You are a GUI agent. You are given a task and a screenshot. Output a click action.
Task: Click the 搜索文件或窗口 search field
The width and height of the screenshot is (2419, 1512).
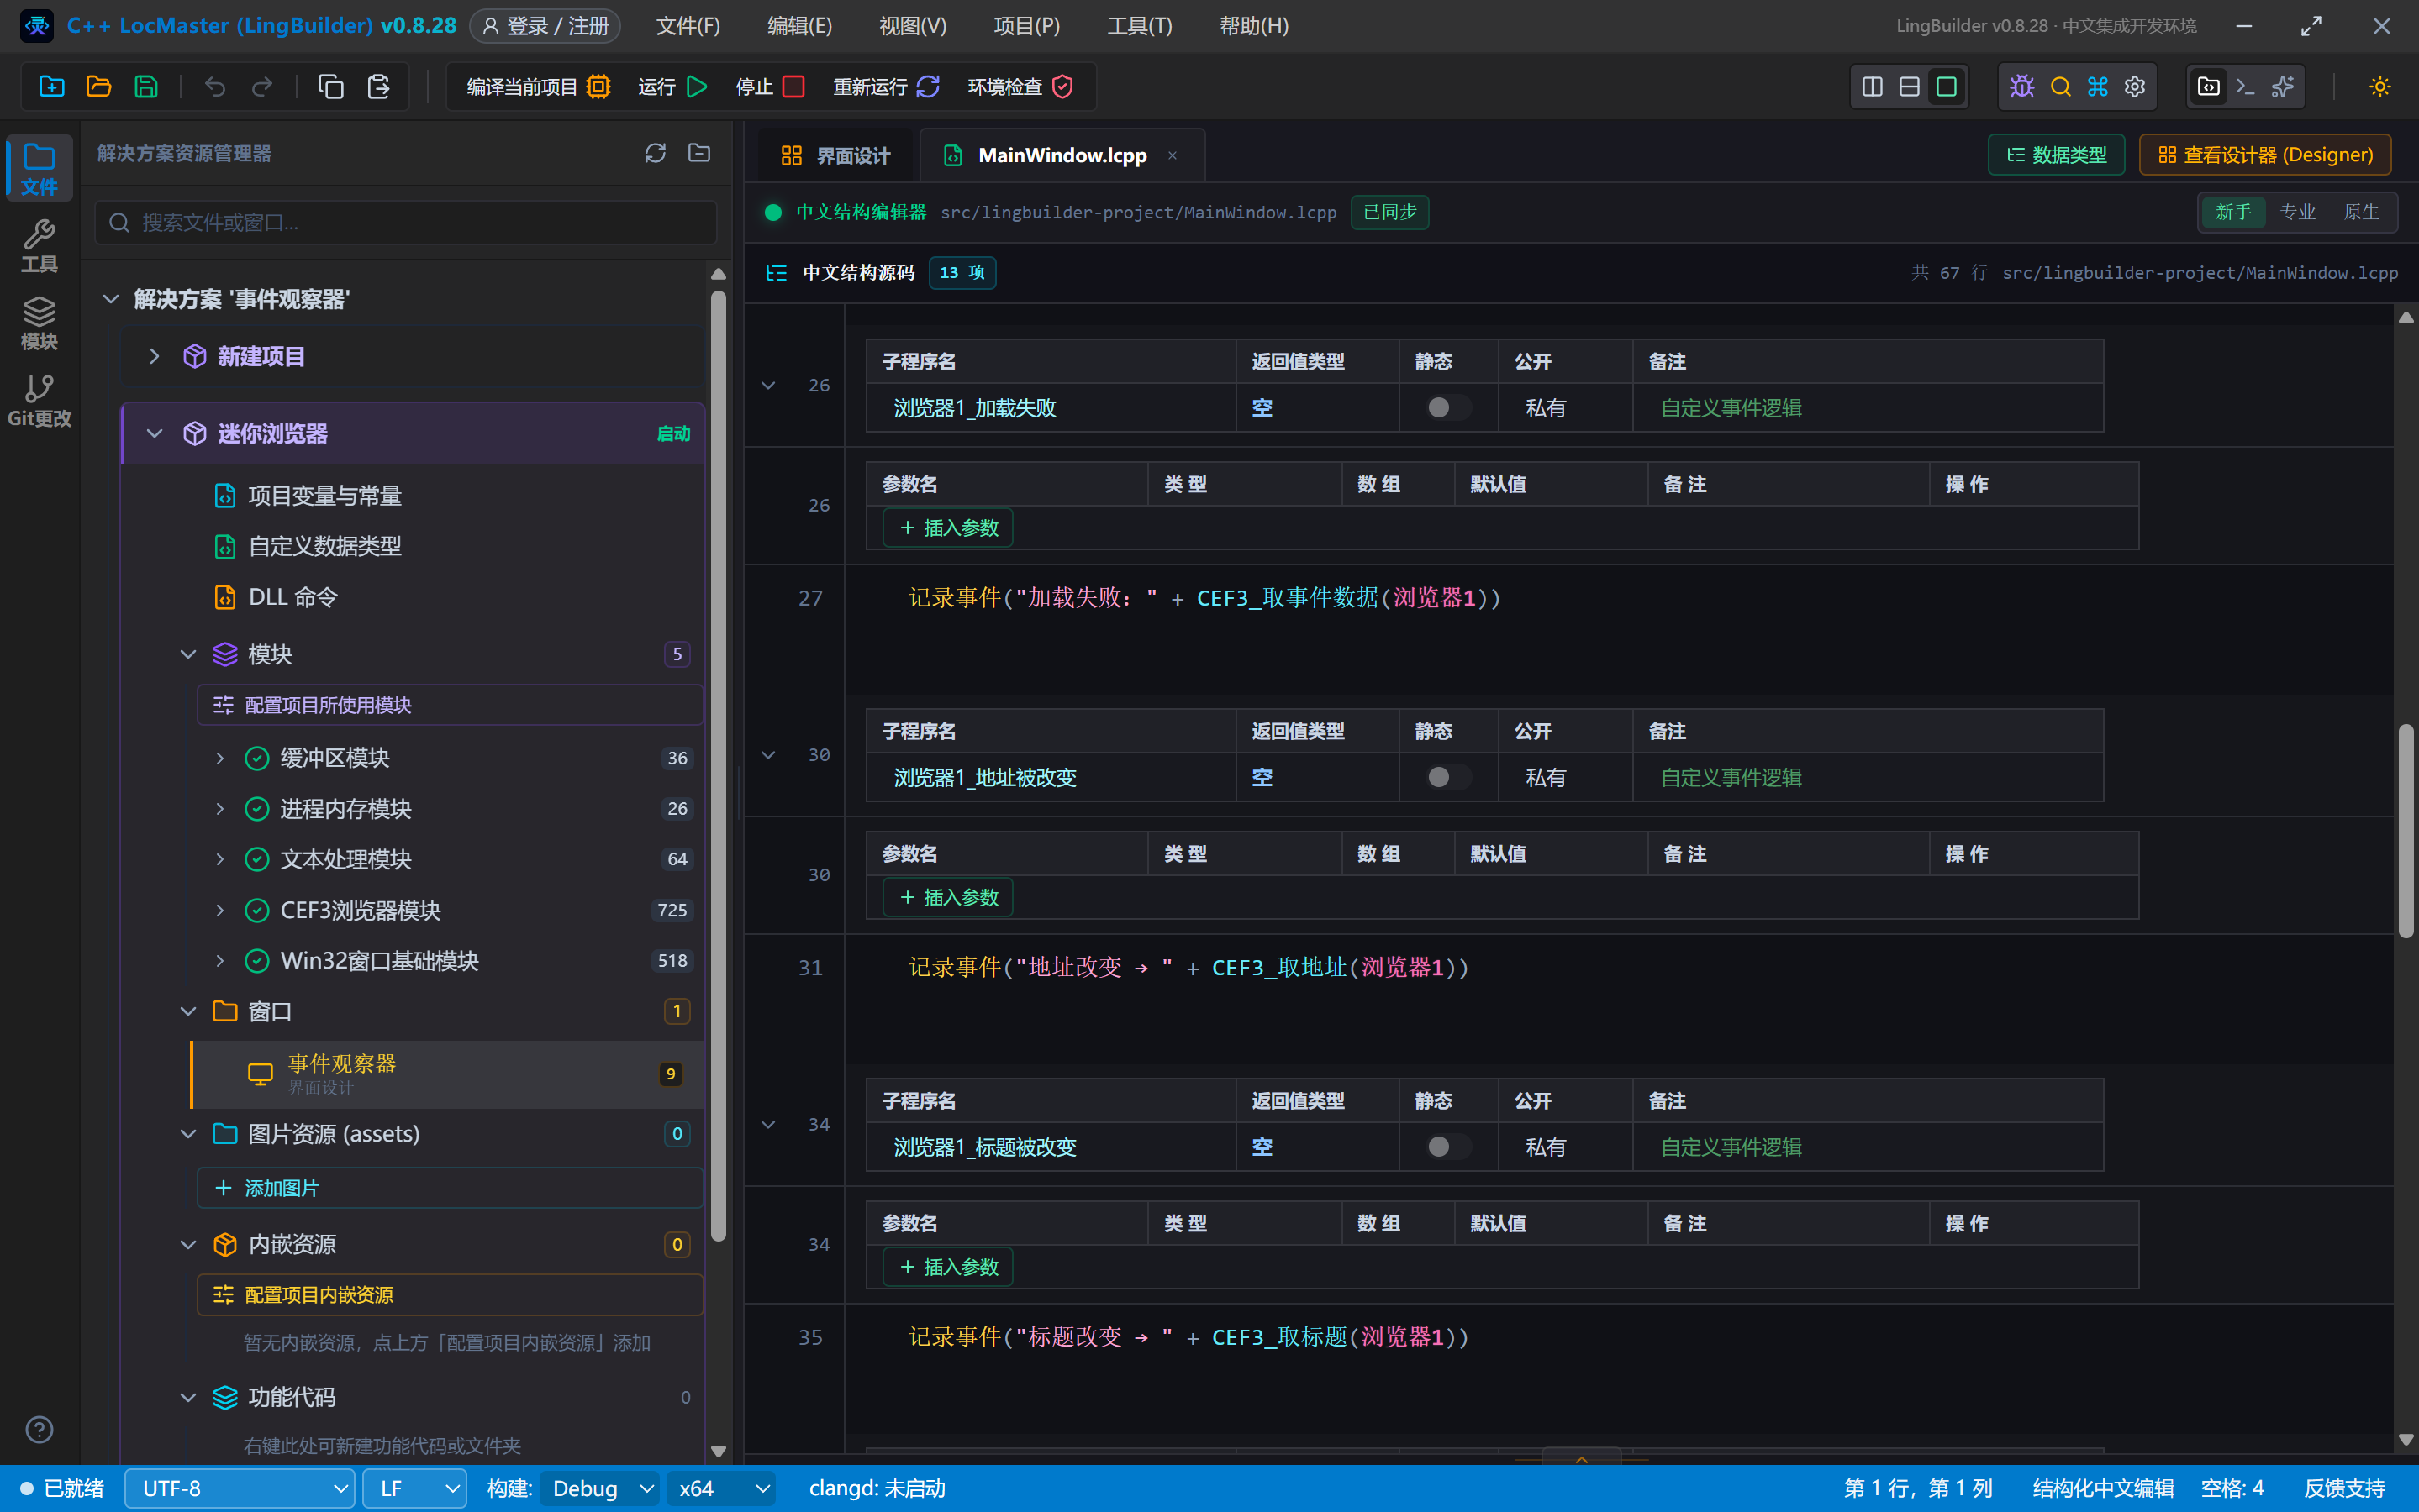(x=406, y=222)
